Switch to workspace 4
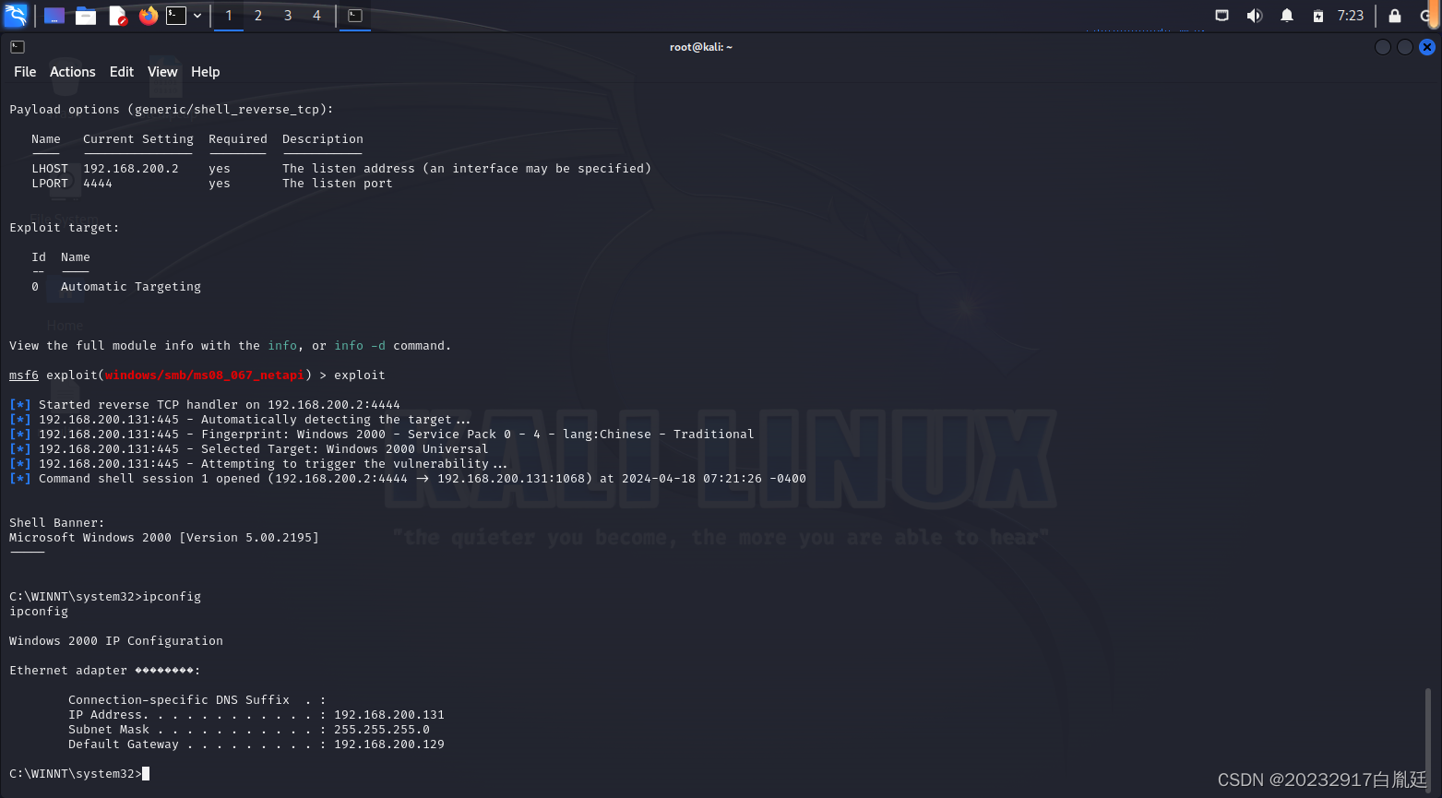 (316, 16)
